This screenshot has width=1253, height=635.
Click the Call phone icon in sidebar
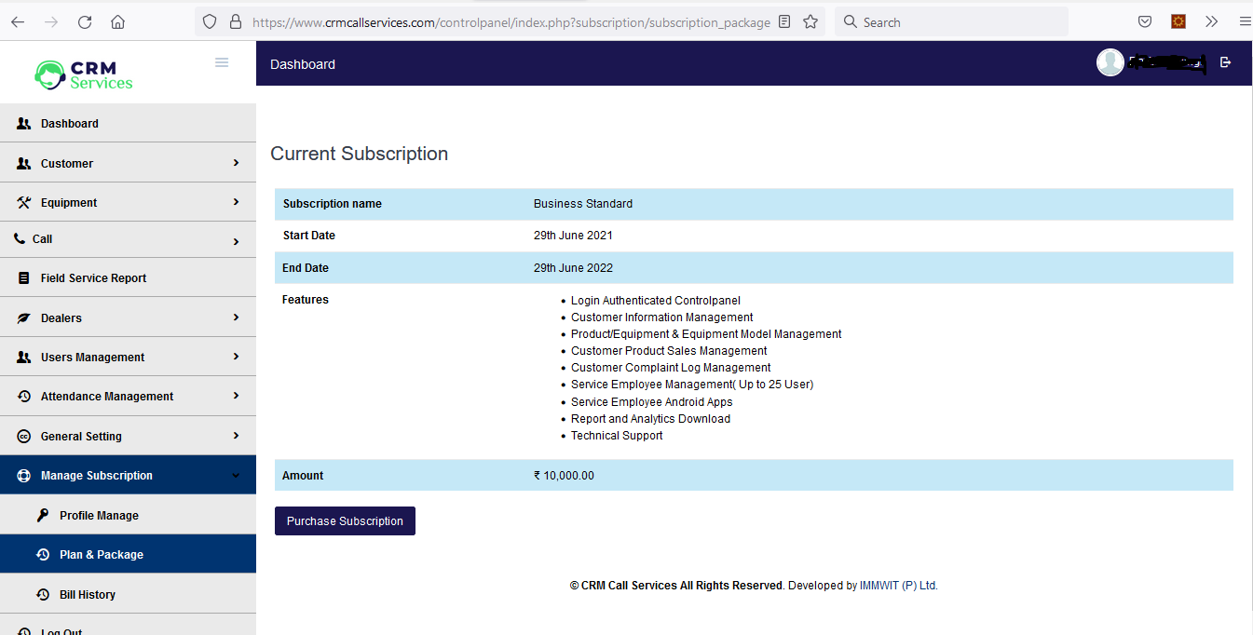pos(20,238)
